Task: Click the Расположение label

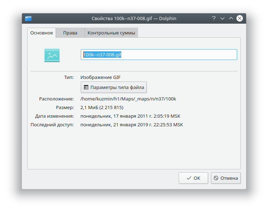Action: [x=56, y=99]
